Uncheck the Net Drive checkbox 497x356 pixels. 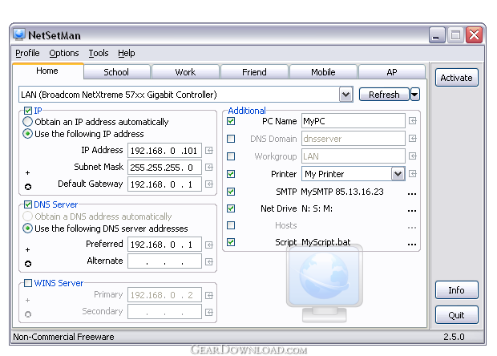231,208
